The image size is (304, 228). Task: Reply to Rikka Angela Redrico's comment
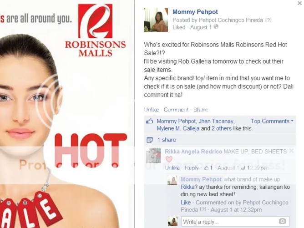tap(192, 168)
